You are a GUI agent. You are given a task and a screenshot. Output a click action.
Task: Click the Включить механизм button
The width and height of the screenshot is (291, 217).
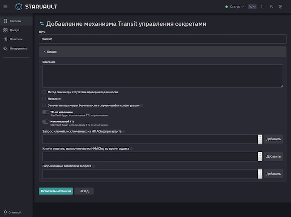[x=56, y=191]
